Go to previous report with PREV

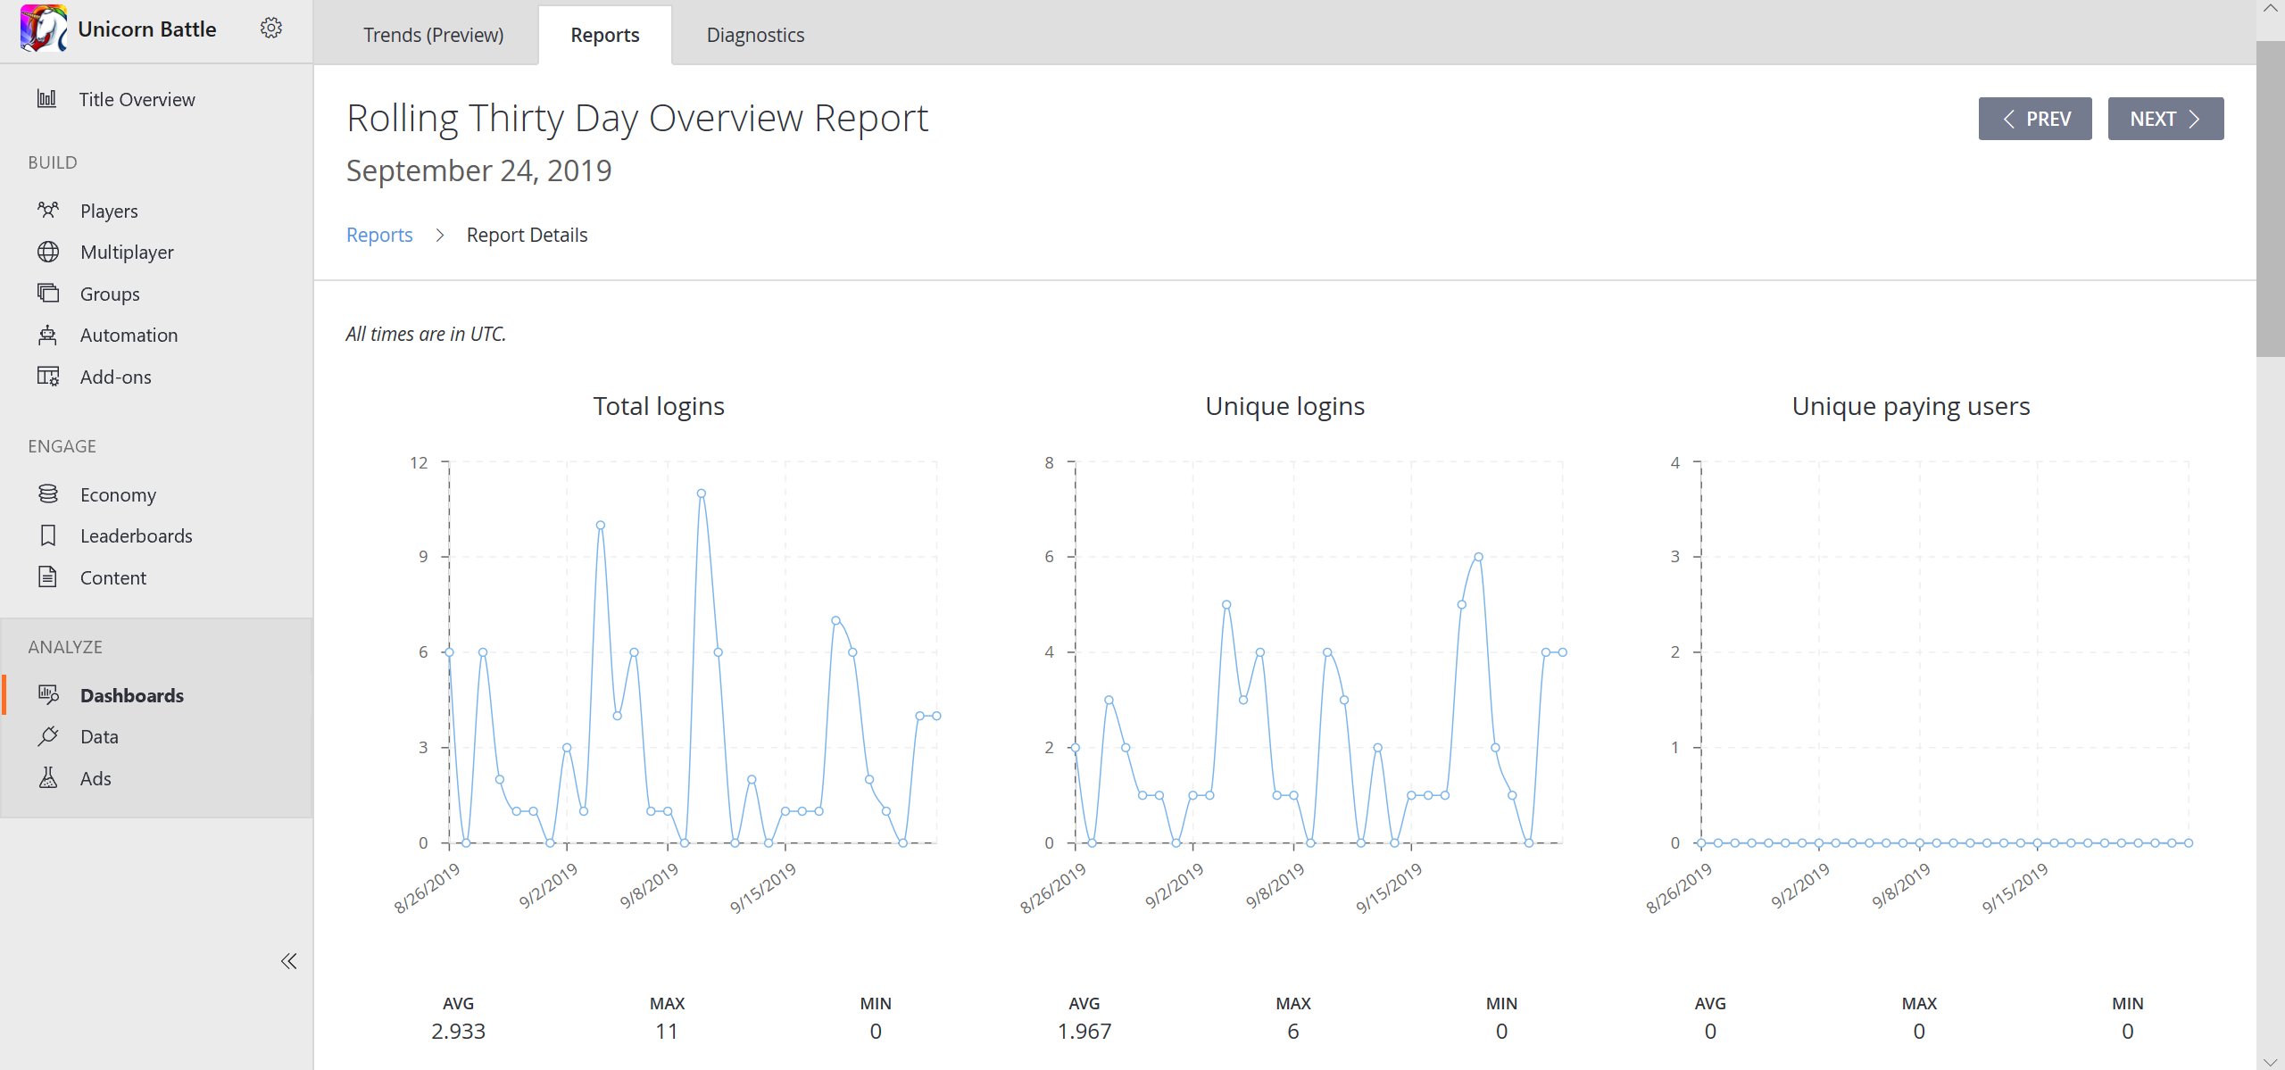tap(2035, 119)
